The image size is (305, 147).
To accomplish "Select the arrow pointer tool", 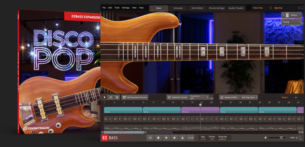I will (104, 97).
